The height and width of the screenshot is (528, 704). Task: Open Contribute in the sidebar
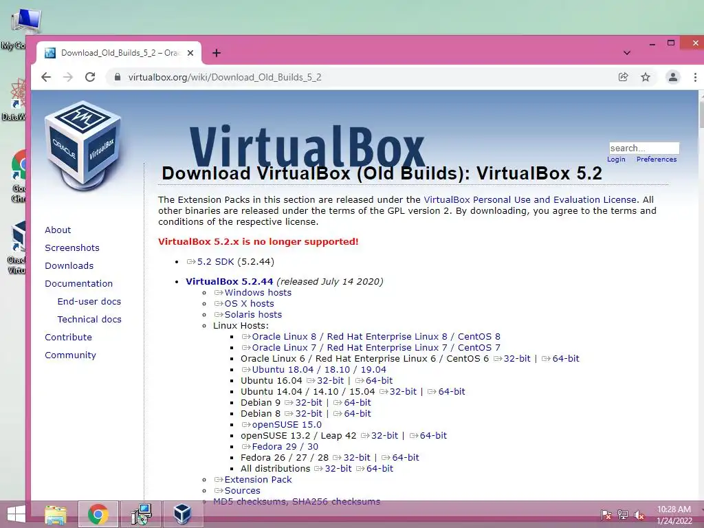[68, 338]
